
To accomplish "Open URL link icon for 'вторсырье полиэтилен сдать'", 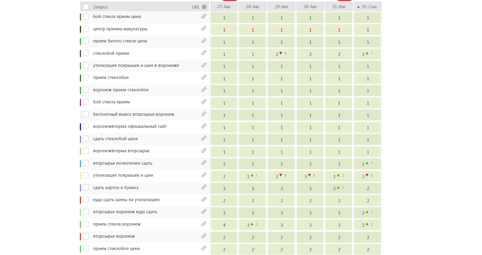I will click(204, 163).
